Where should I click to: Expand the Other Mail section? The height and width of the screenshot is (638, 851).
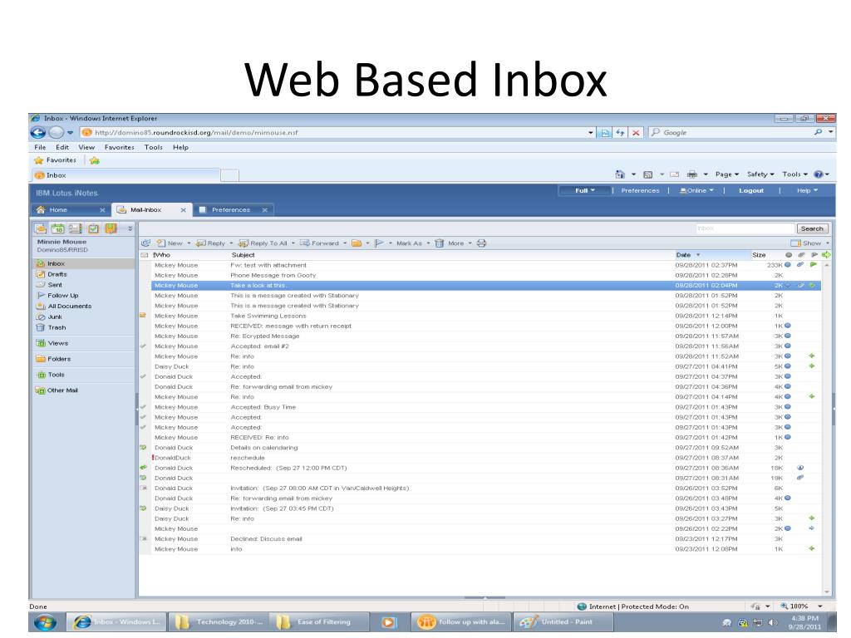[x=62, y=390]
